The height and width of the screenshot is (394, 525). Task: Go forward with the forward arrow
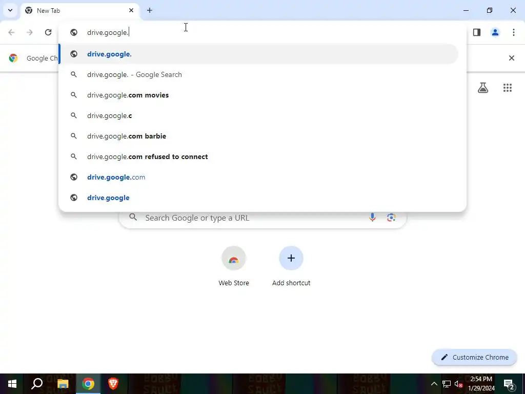(x=30, y=32)
